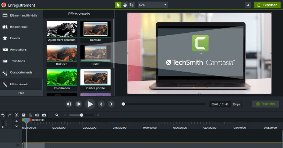Click the 30 ips frame rate
283x148 pixels.
point(236,104)
